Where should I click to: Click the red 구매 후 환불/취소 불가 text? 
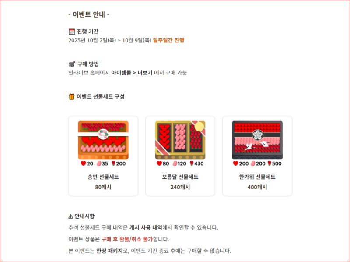[x=127, y=239]
